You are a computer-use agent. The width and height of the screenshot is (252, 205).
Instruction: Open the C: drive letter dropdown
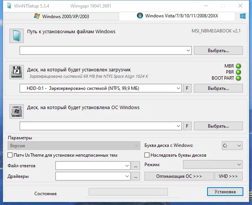pyautogui.click(x=232, y=146)
